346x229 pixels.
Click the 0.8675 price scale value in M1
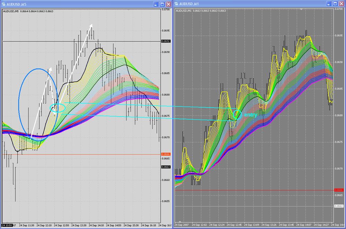tap(339, 142)
